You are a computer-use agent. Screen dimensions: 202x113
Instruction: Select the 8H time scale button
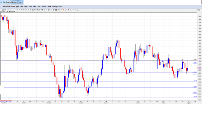[x=30, y=10]
